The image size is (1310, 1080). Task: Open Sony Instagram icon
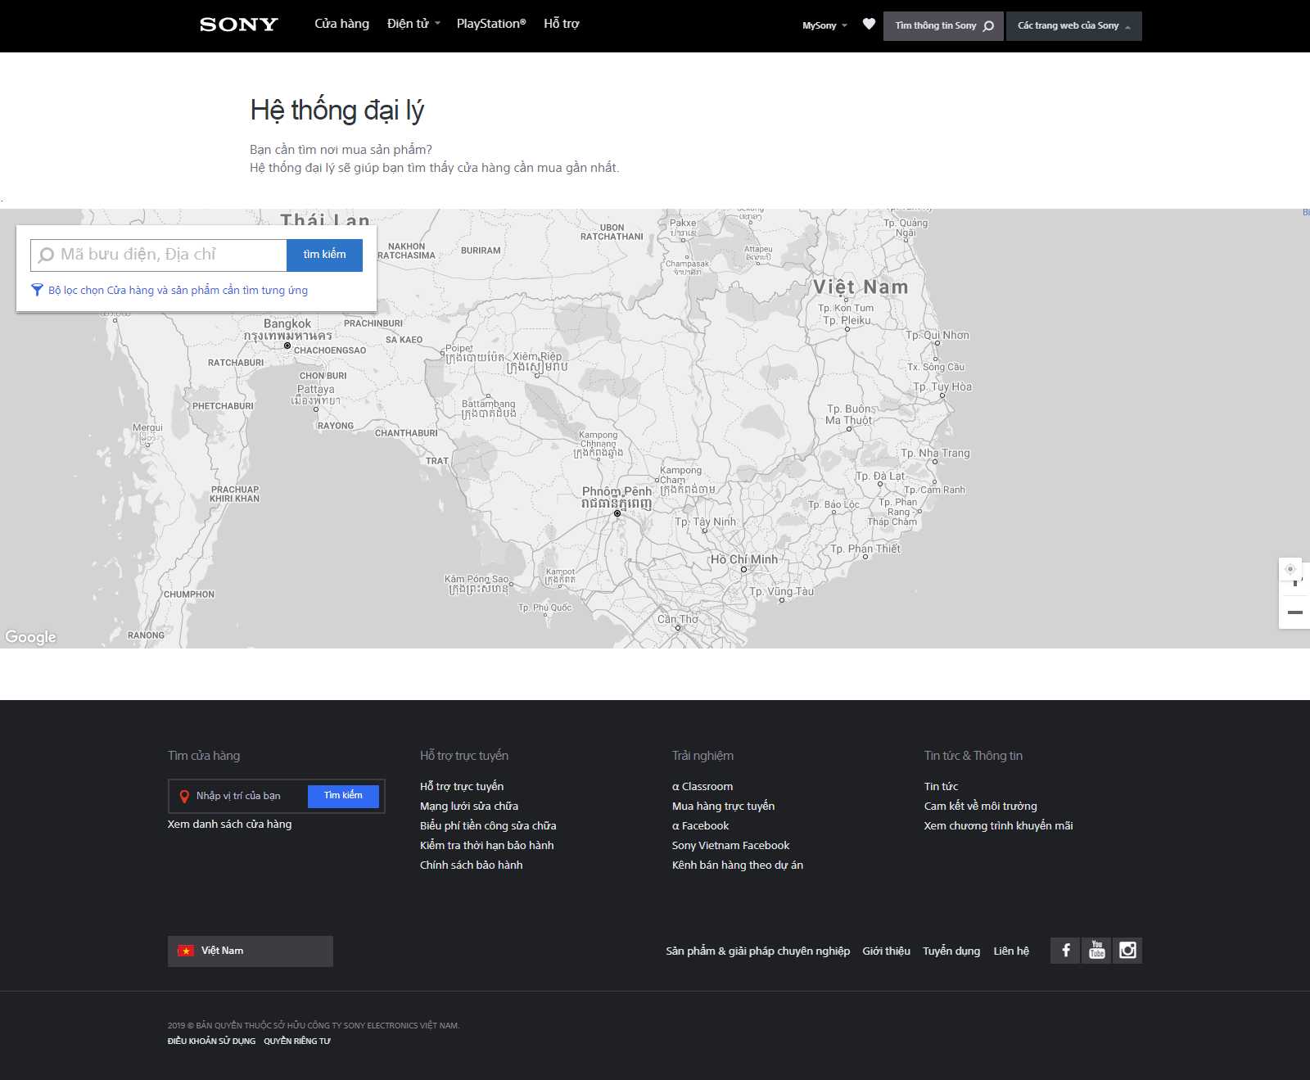click(x=1127, y=951)
